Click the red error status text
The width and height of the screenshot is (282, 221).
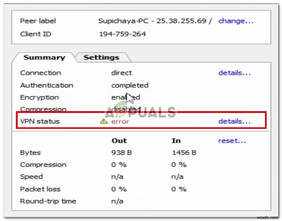[x=120, y=121]
